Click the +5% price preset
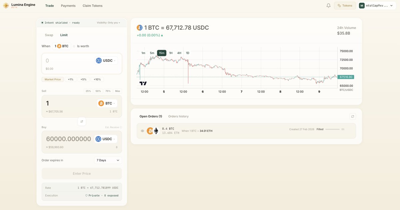This screenshot has width=400, height=210. pos(83,79)
